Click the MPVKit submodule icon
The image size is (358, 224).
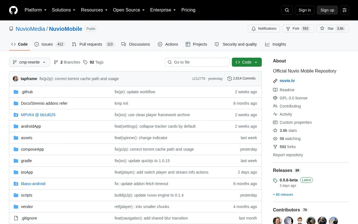pyautogui.click(x=16, y=115)
